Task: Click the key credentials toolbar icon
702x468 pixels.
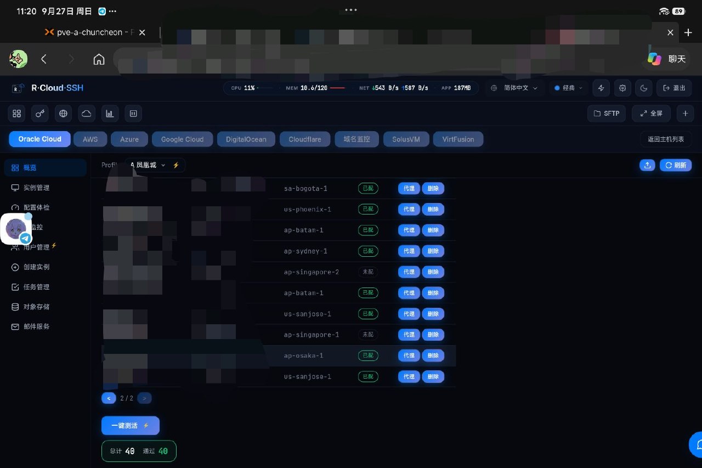Action: [x=40, y=114]
